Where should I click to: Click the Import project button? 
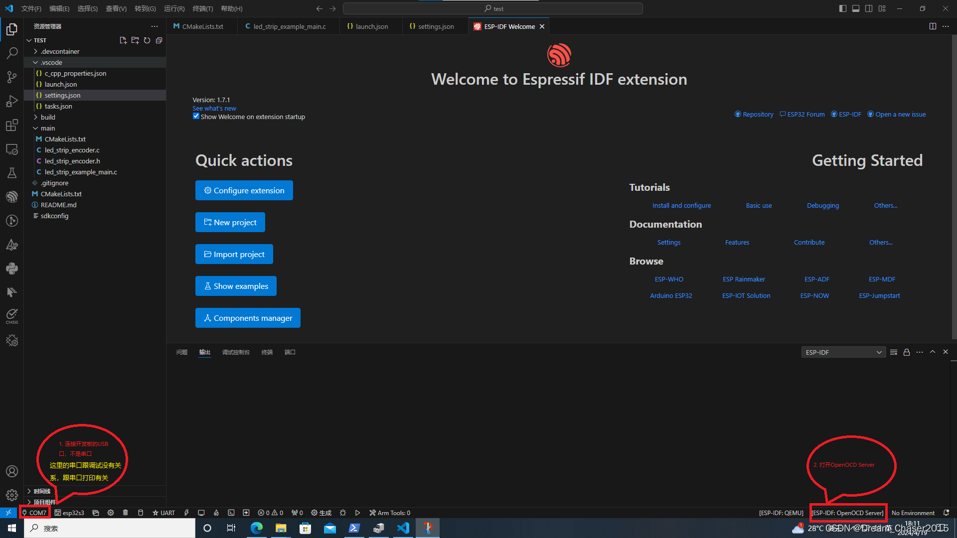pos(234,254)
